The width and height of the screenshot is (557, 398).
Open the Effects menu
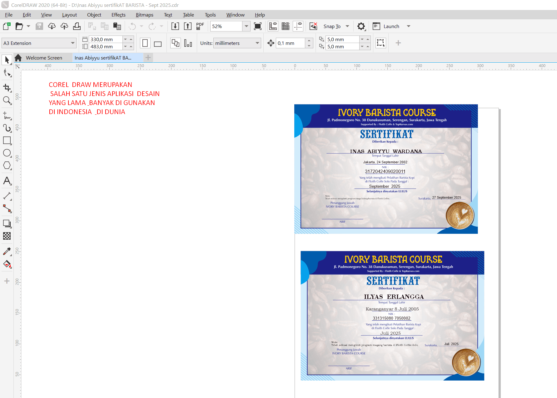coord(118,15)
